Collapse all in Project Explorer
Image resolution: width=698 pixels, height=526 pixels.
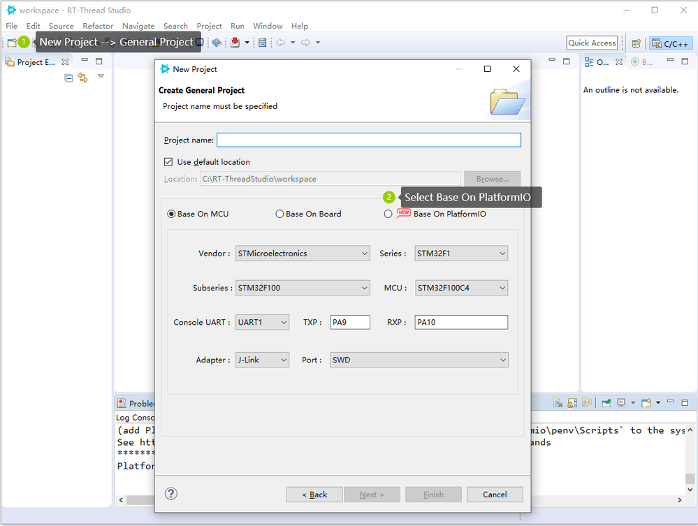click(x=68, y=78)
